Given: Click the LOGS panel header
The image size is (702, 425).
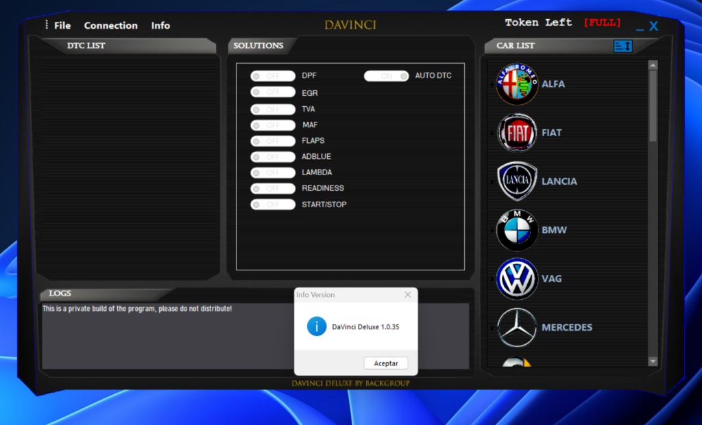Looking at the screenshot, I should pos(60,294).
